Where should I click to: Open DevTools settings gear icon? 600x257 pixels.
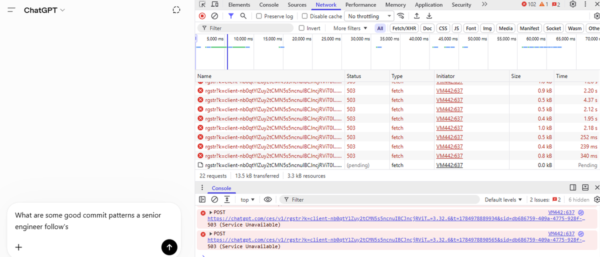point(573,4)
